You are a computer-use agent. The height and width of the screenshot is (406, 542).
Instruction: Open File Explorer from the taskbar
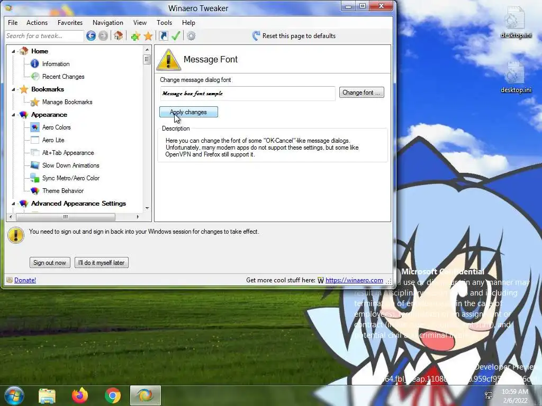[47, 395]
